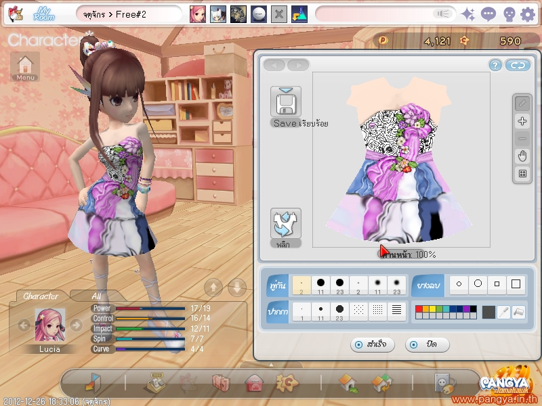The height and width of the screenshot is (406, 542).
Task: Click the ปิด (close) button
Action: [427, 344]
